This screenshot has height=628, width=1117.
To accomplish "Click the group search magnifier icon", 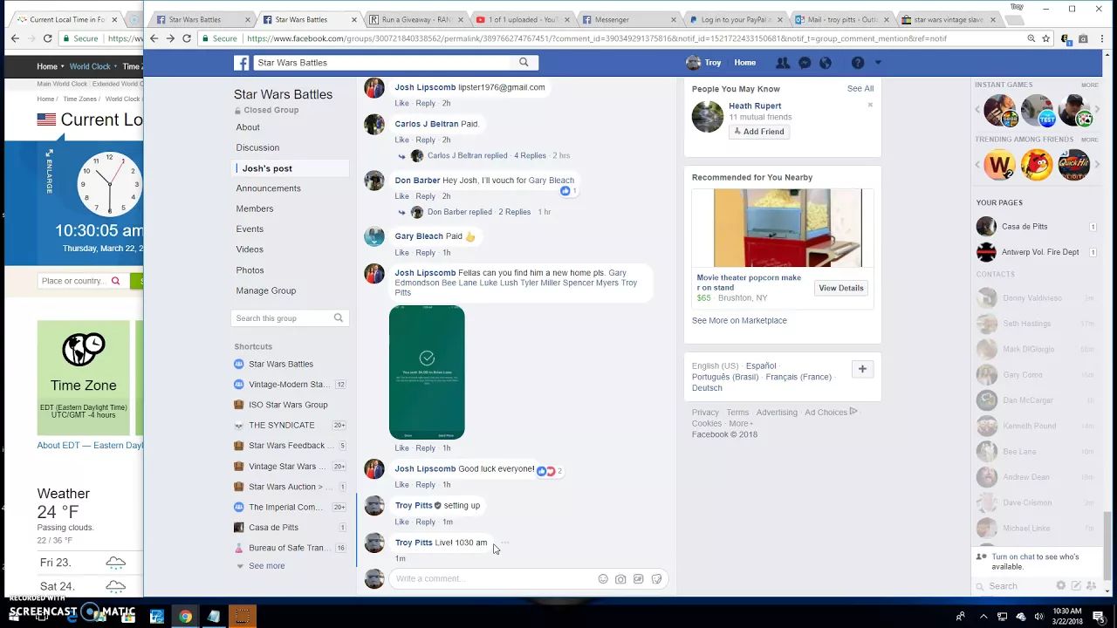I will click(x=339, y=318).
